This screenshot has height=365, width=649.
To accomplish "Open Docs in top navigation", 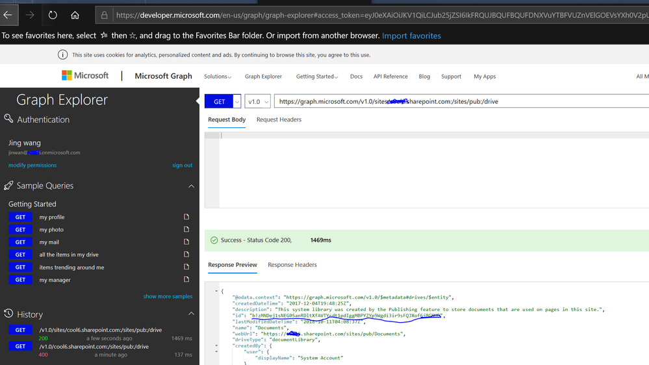I will pos(356,77).
